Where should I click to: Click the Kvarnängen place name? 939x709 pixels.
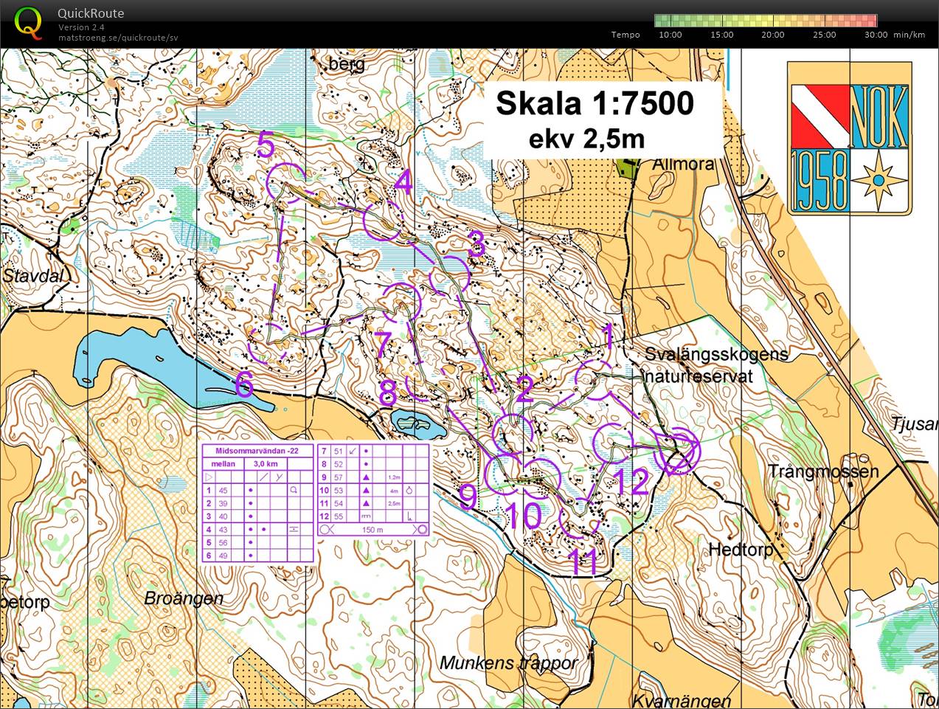pos(682,699)
